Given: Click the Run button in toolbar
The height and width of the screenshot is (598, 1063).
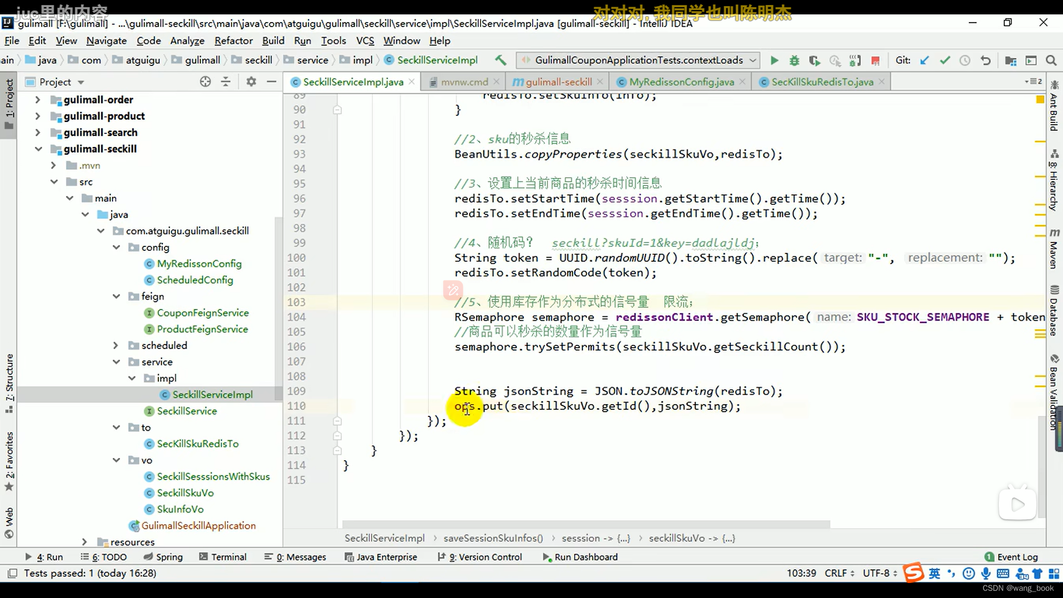Looking at the screenshot, I should tap(774, 60).
